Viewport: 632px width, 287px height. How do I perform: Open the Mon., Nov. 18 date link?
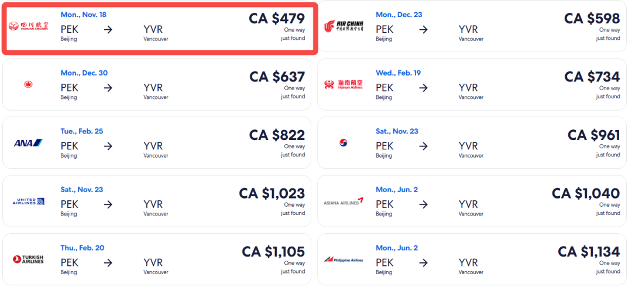(84, 15)
